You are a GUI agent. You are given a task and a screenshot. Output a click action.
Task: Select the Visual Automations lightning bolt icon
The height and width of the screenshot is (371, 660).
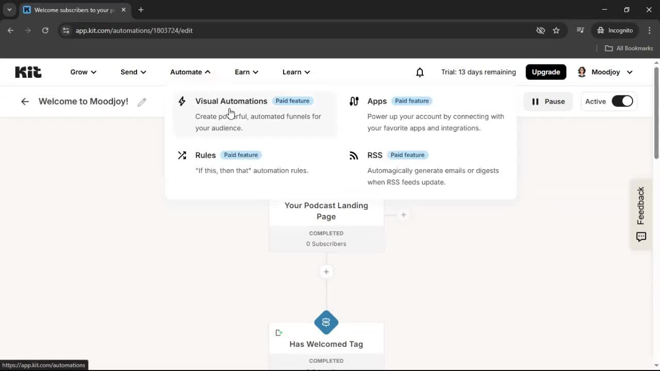[182, 101]
